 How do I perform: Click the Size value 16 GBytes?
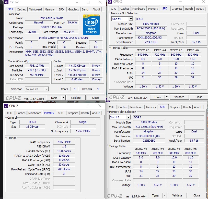[32, 127]
